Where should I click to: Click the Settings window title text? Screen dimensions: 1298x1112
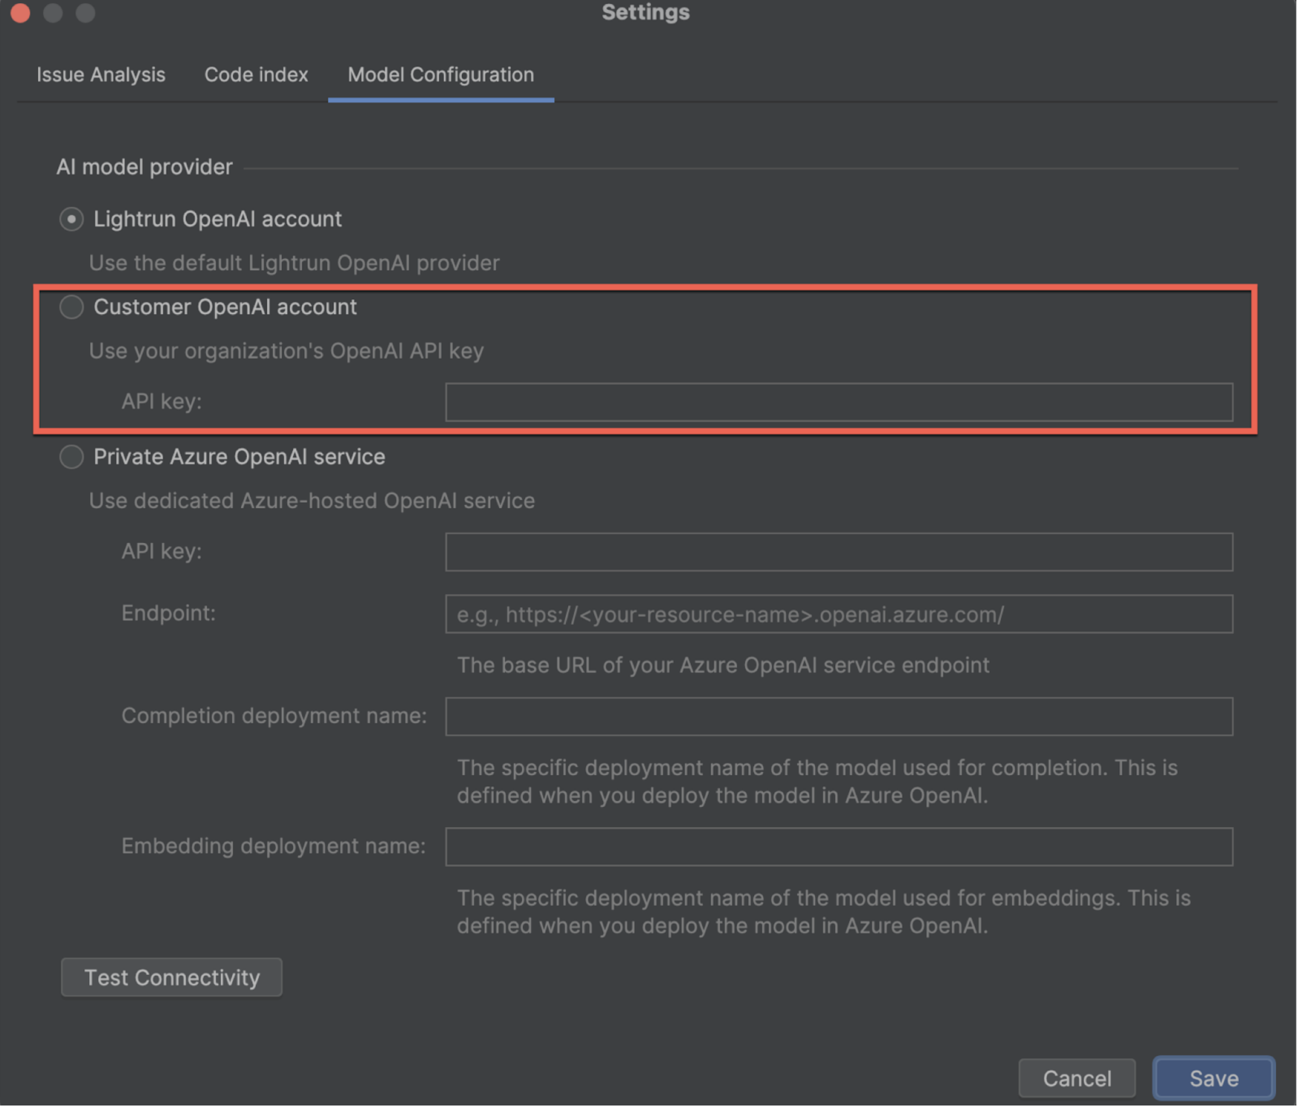pos(645,13)
